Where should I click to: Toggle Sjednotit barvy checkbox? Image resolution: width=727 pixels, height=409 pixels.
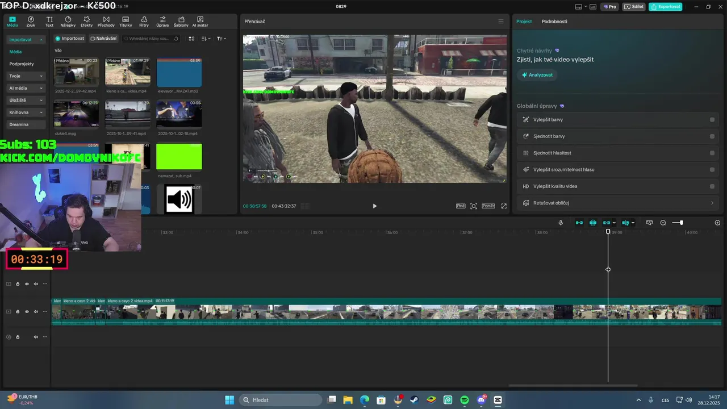tap(712, 136)
